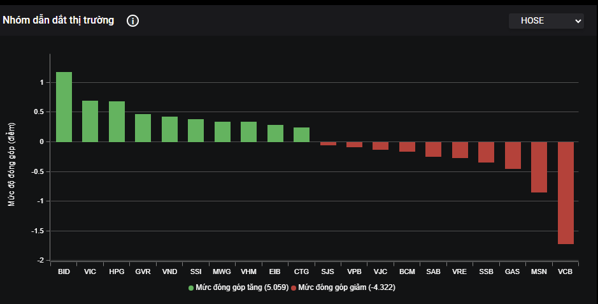This screenshot has width=598, height=304.
Task: Click the SSI green bar
Action: tap(196, 131)
